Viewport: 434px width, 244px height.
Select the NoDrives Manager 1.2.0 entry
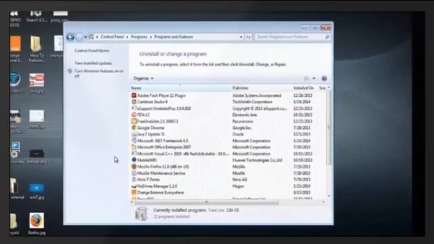click(x=229, y=186)
